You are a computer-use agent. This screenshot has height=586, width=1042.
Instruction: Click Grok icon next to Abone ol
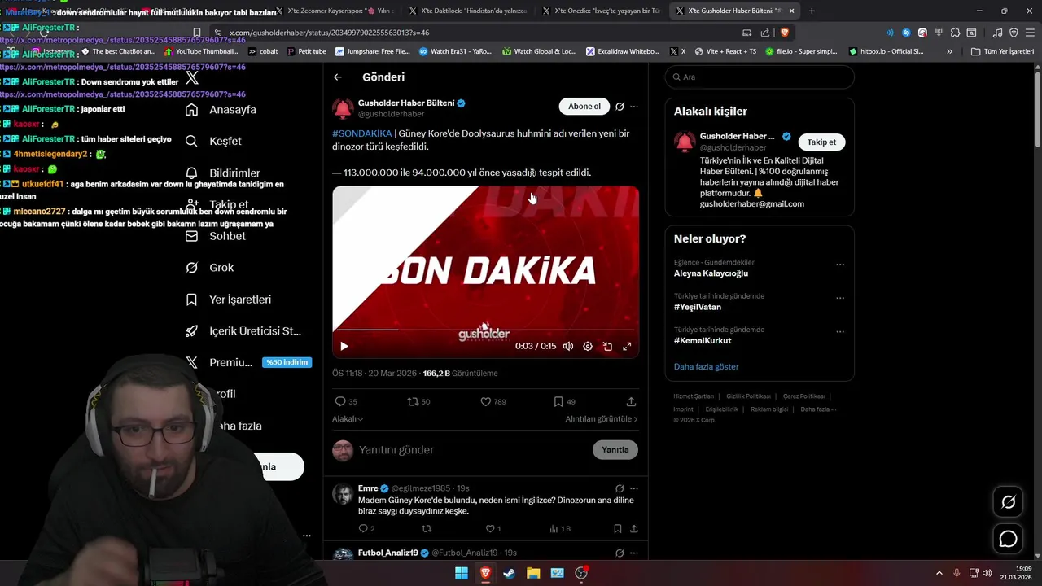[620, 107]
